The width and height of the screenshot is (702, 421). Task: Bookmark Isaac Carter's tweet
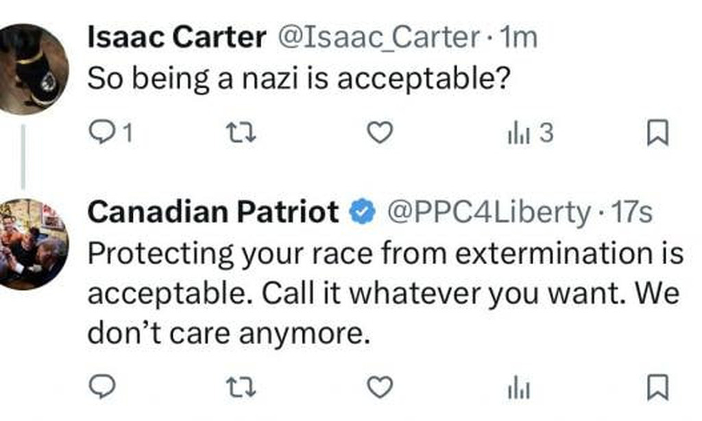[x=657, y=133]
